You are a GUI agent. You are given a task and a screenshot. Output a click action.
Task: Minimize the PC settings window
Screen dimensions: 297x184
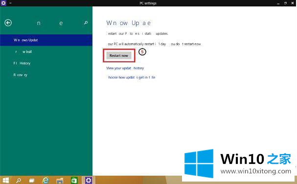click(278, 3)
